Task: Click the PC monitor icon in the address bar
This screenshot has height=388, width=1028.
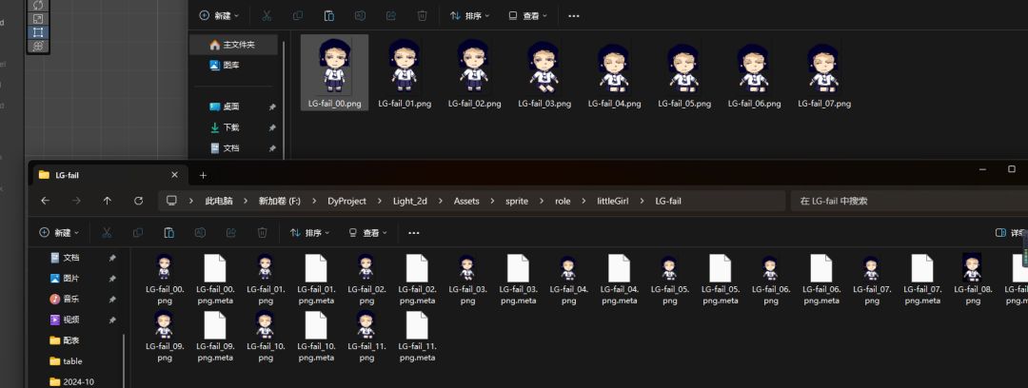Action: [171, 201]
